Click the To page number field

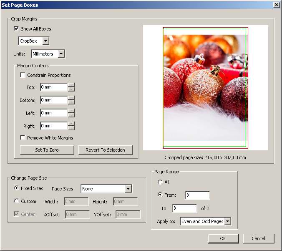184,208
